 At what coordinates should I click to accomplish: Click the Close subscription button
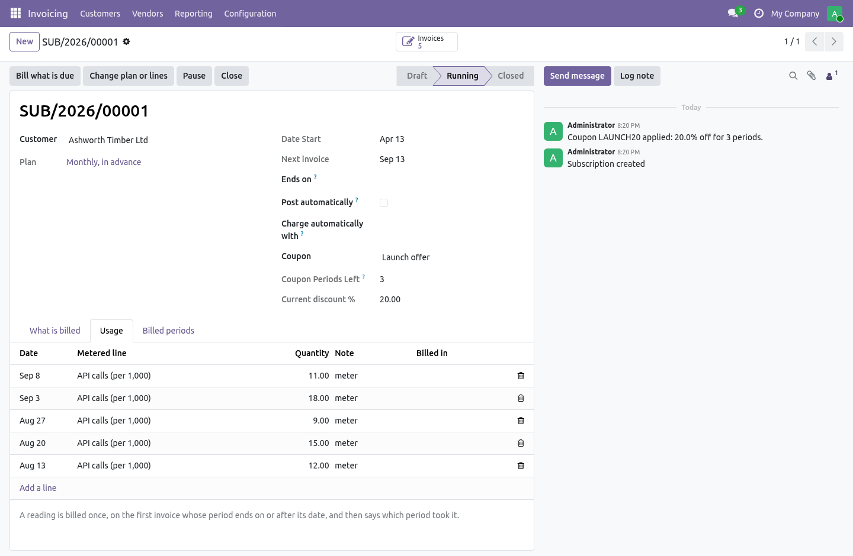(x=232, y=76)
